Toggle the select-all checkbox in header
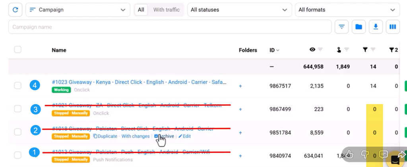This screenshot has height=167, width=407. point(17,50)
